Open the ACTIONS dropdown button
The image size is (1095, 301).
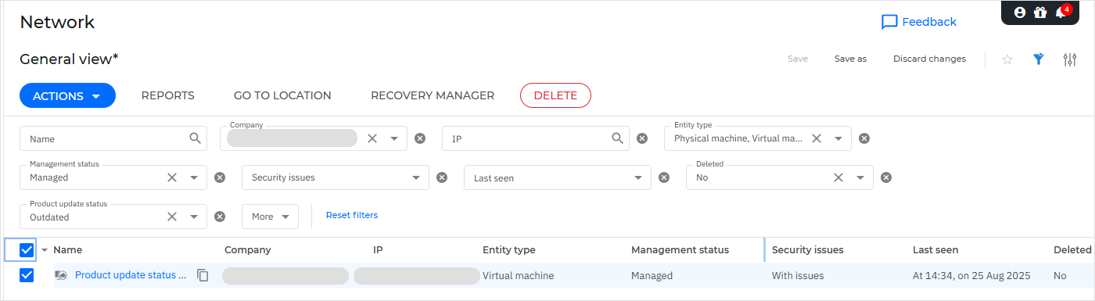[67, 95]
